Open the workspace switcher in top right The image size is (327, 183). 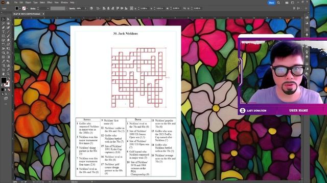coord(292,3)
